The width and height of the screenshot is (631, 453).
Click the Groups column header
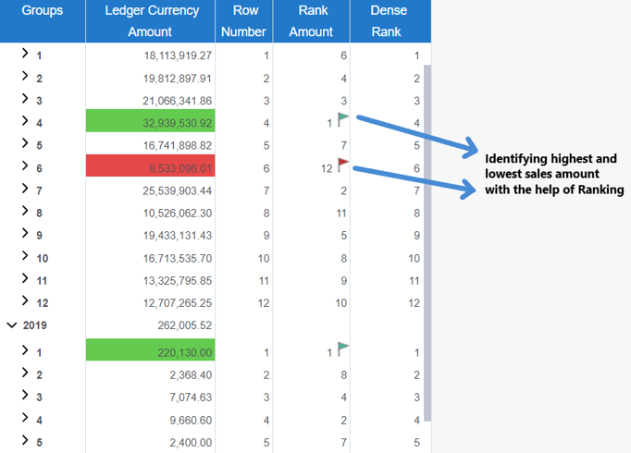coord(42,11)
